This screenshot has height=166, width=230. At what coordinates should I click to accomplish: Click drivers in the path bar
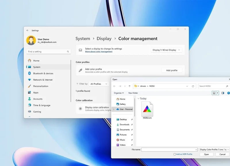point(143,86)
